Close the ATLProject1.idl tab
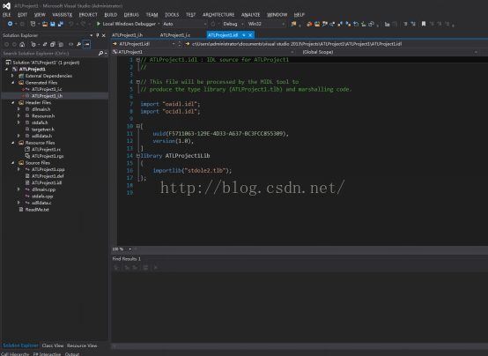 pyautogui.click(x=250, y=35)
